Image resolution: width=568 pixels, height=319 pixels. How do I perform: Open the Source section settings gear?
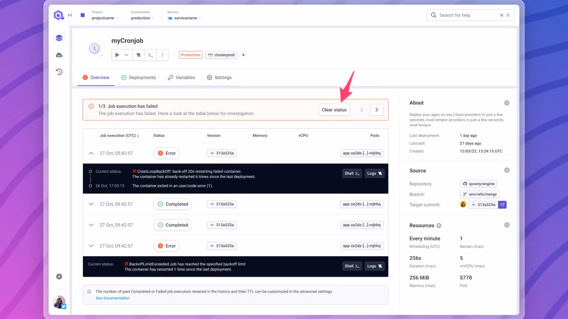[x=507, y=170]
